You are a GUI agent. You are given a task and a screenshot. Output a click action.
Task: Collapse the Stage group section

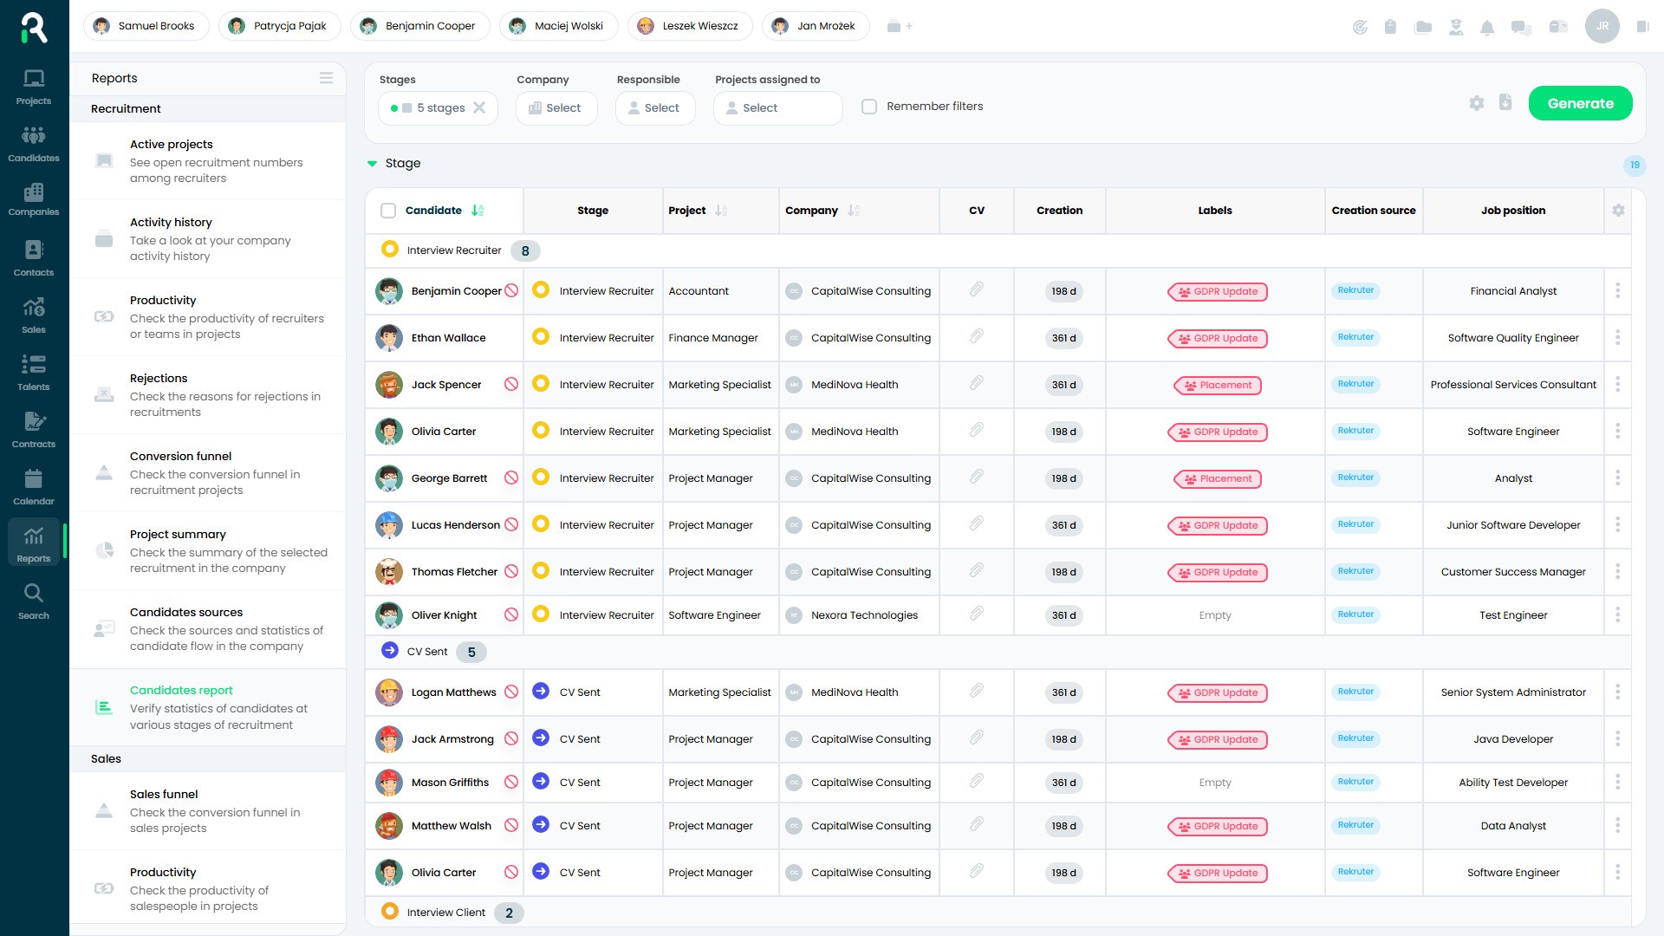(372, 164)
